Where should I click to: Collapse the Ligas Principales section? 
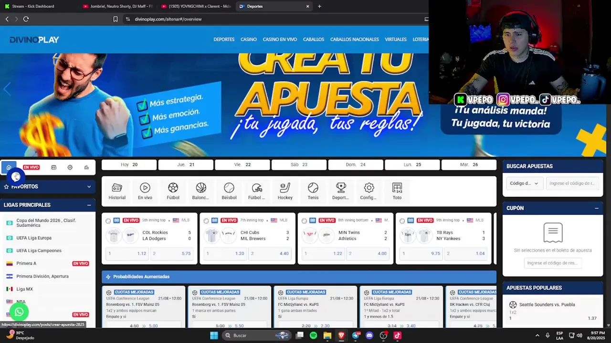point(89,205)
